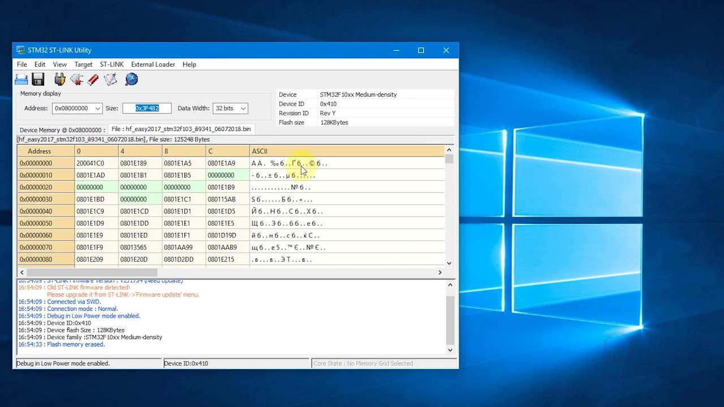Viewport: 724px width, 407px height.
Task: Click log panel scroll up arrow
Action: click(450, 285)
